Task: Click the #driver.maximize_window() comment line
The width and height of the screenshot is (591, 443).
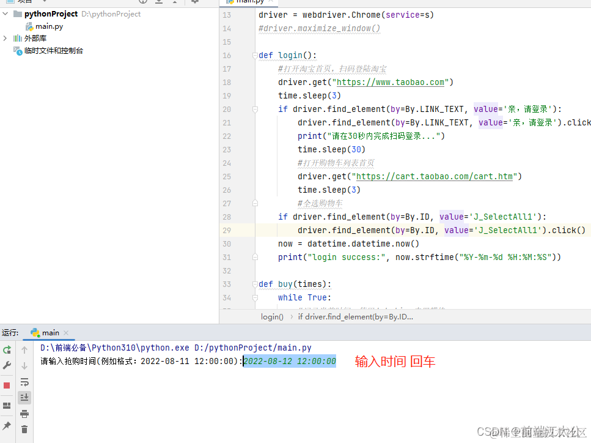Action: [319, 29]
